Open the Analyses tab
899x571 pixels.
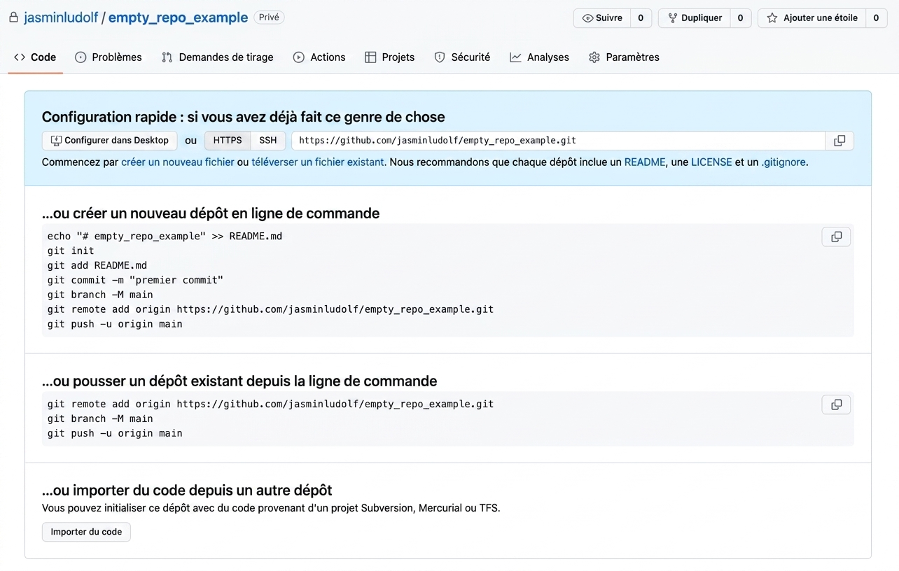point(540,57)
